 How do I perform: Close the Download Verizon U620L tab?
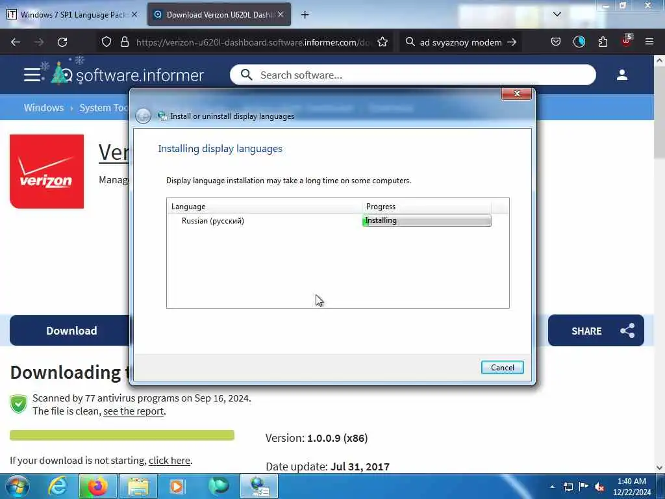pos(281,14)
